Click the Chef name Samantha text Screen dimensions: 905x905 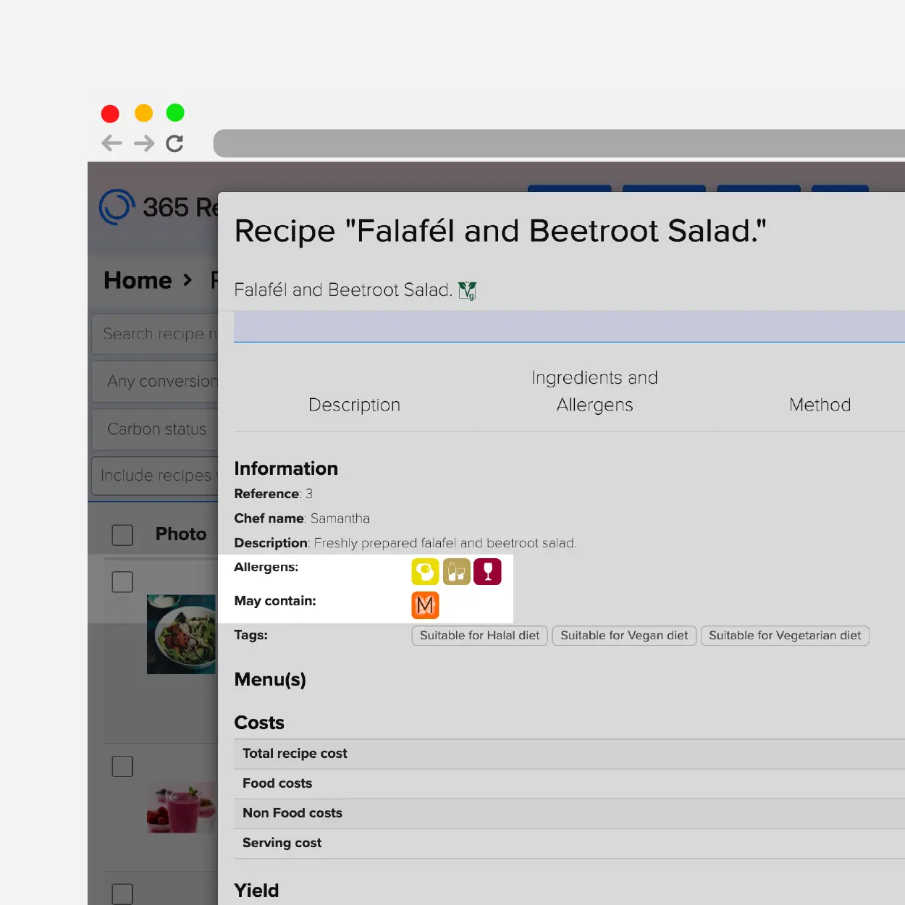point(302,518)
